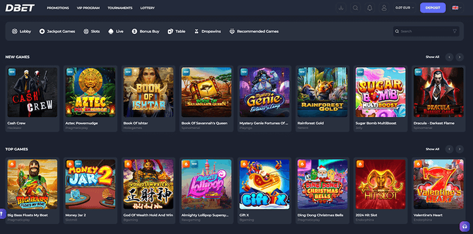Open notifications bell icon

[370, 8]
